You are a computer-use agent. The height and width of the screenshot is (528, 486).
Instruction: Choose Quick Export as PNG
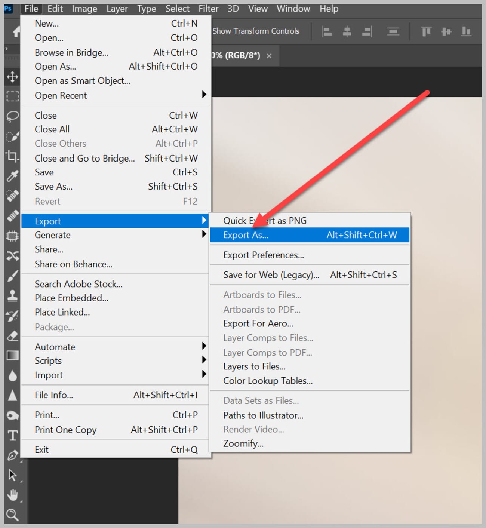coord(264,221)
